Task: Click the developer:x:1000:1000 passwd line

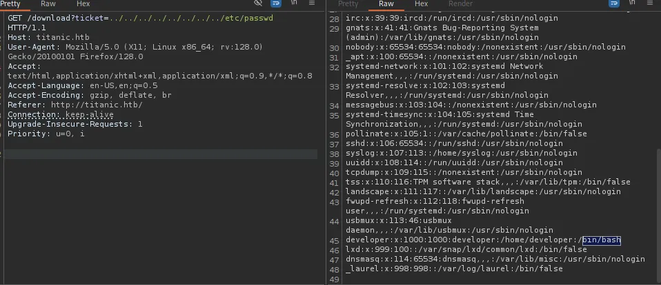Action: coord(483,240)
